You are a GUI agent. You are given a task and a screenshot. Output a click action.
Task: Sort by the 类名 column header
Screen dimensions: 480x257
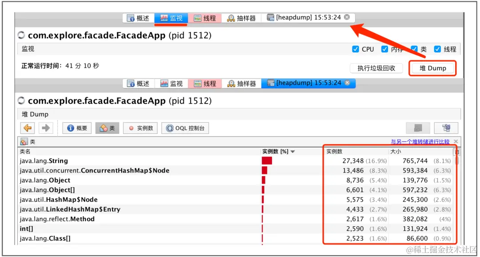[x=139, y=152]
